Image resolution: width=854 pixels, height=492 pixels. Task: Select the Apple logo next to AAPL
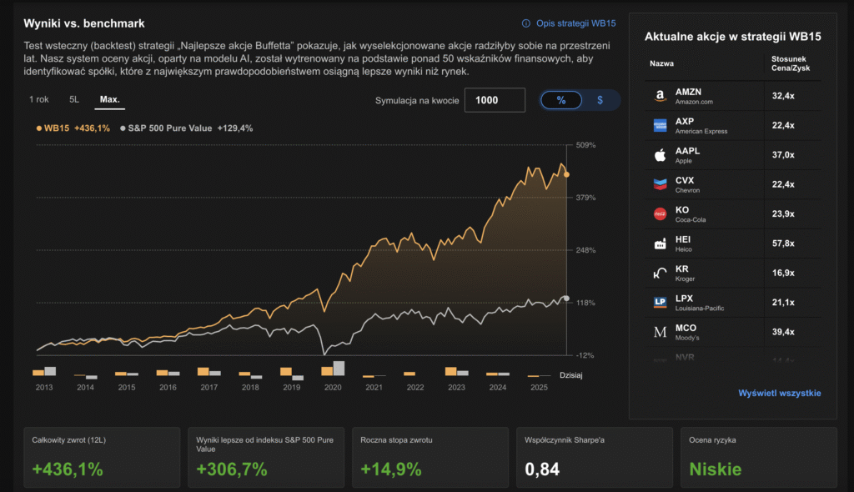[659, 154]
